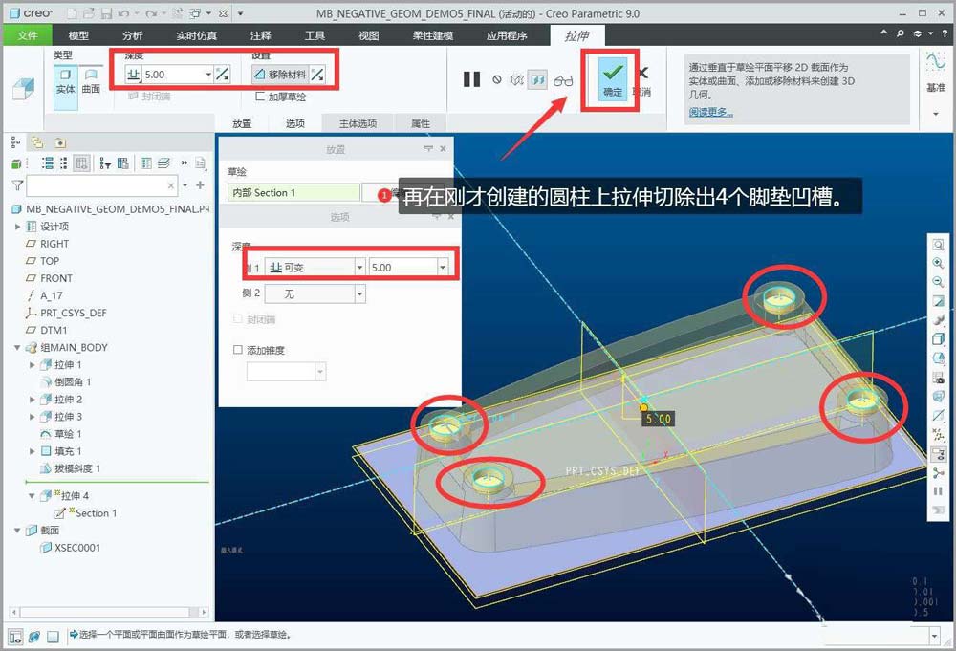Open 文件 file menu

[27, 35]
